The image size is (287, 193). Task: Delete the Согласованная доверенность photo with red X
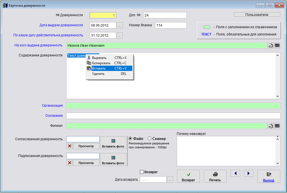click(70, 146)
